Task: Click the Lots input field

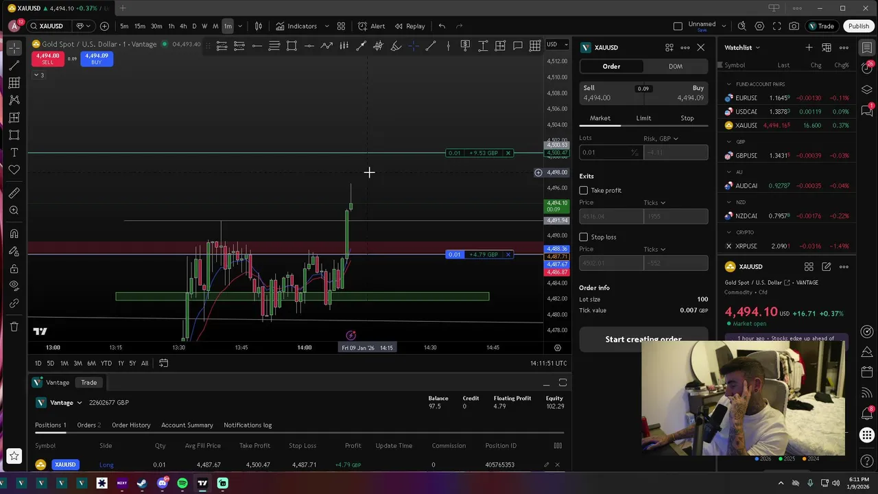Action: pyautogui.click(x=610, y=152)
